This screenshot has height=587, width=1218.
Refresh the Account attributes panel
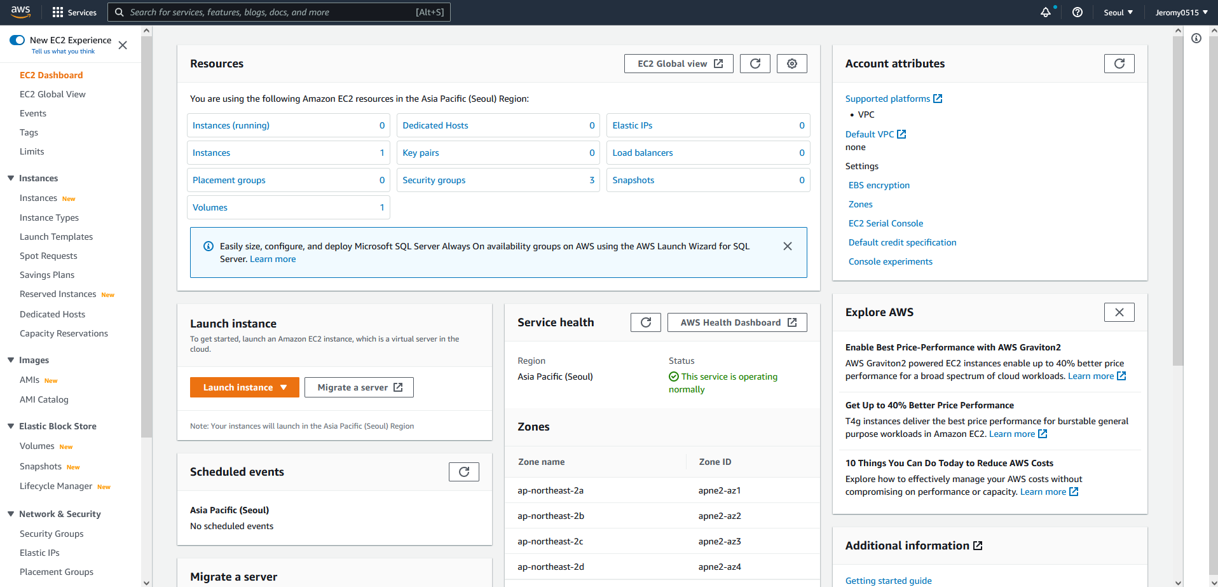(1119, 64)
